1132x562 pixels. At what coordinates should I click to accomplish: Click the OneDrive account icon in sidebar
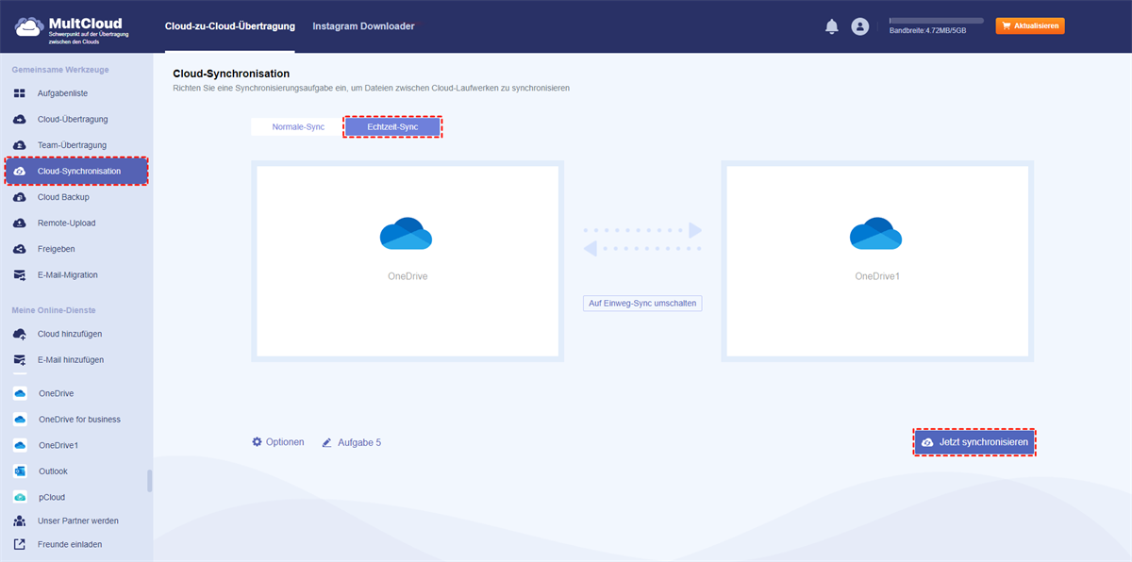tap(20, 393)
